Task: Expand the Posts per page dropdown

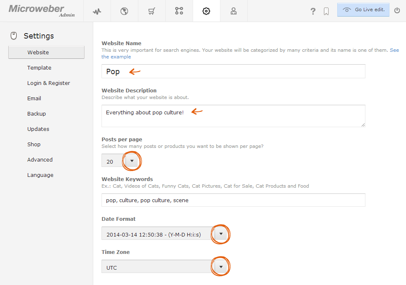Action: click(132, 161)
